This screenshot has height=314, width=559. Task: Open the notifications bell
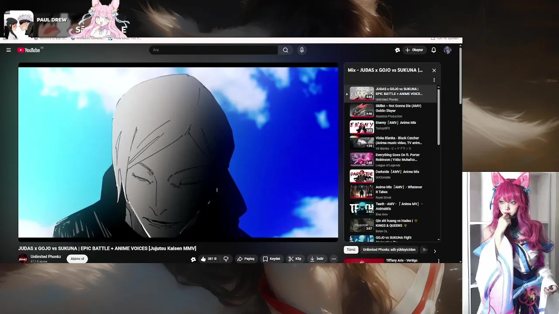point(434,50)
